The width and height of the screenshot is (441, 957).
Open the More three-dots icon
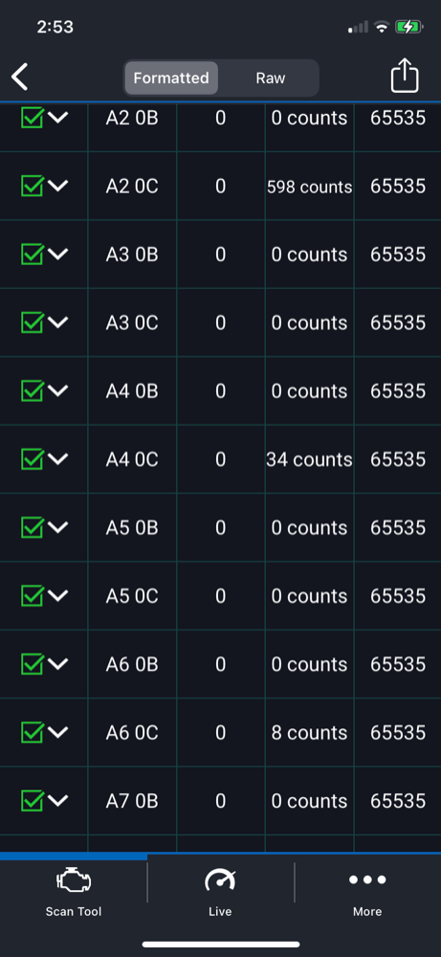(367, 879)
